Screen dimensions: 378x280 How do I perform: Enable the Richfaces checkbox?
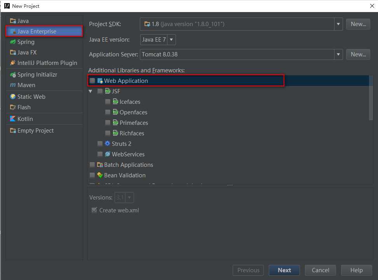108,133
